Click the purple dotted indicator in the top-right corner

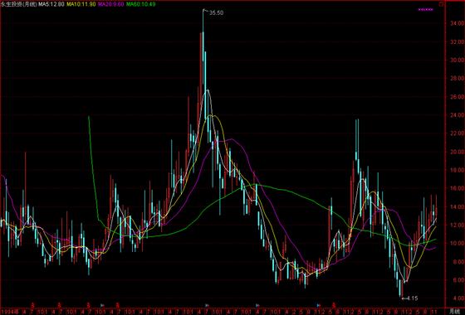pos(425,9)
